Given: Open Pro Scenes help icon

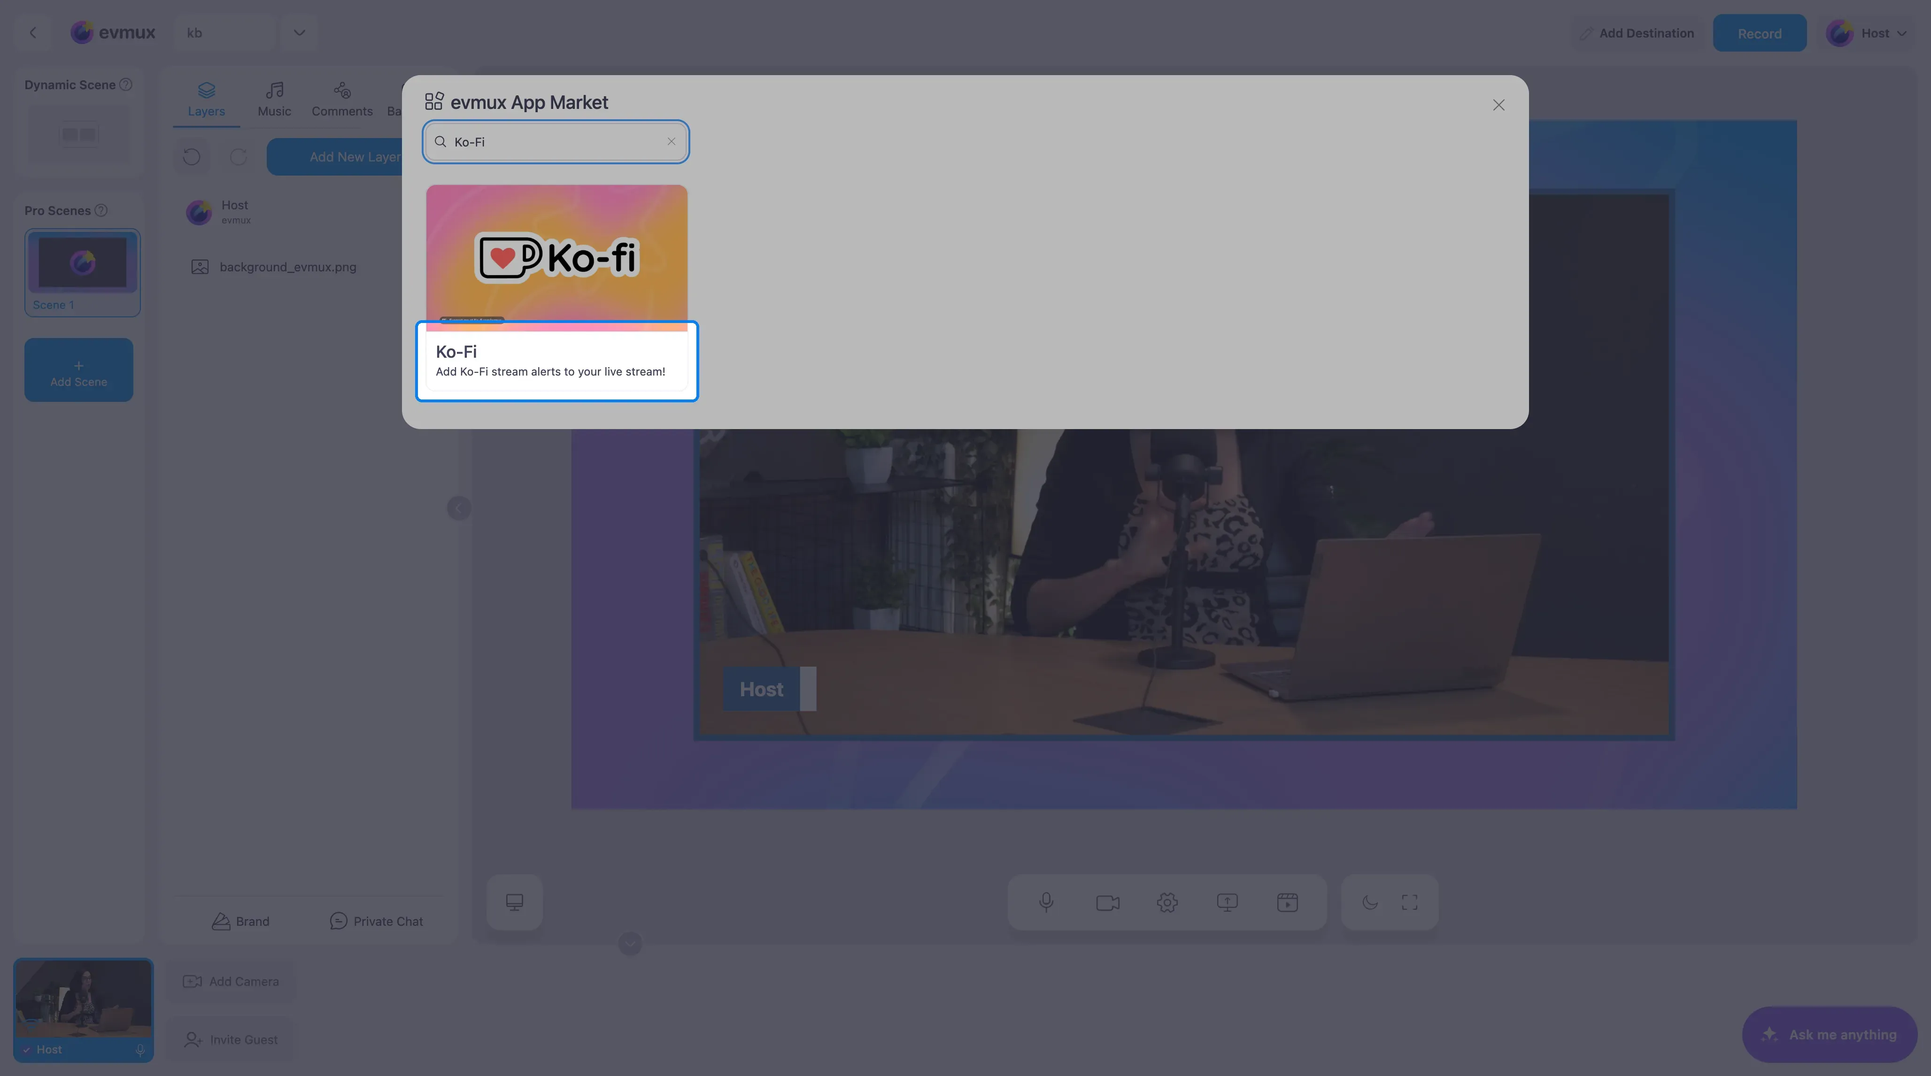Looking at the screenshot, I should click(100, 211).
